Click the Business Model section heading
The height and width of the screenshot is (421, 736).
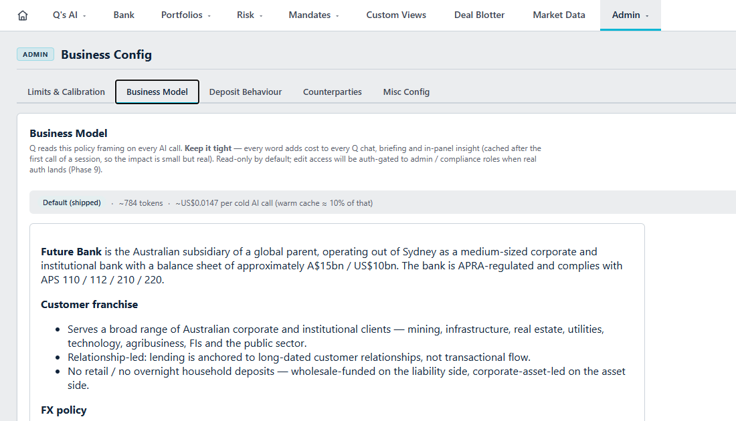(x=68, y=133)
